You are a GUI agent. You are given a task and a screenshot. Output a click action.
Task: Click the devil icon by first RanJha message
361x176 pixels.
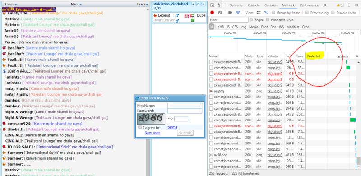pos(4,48)
